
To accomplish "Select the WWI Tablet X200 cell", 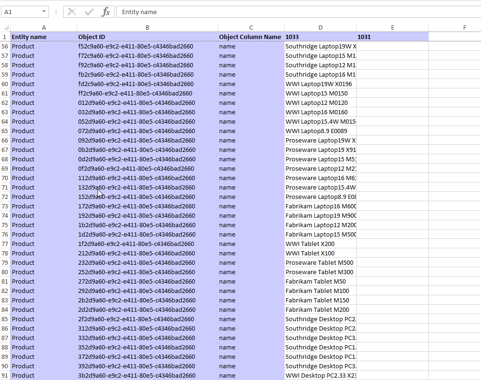I will pos(320,244).
